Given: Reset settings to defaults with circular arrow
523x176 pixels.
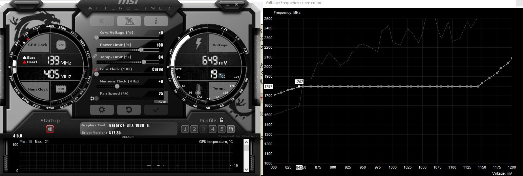Looking at the screenshot, I should [129, 110].
